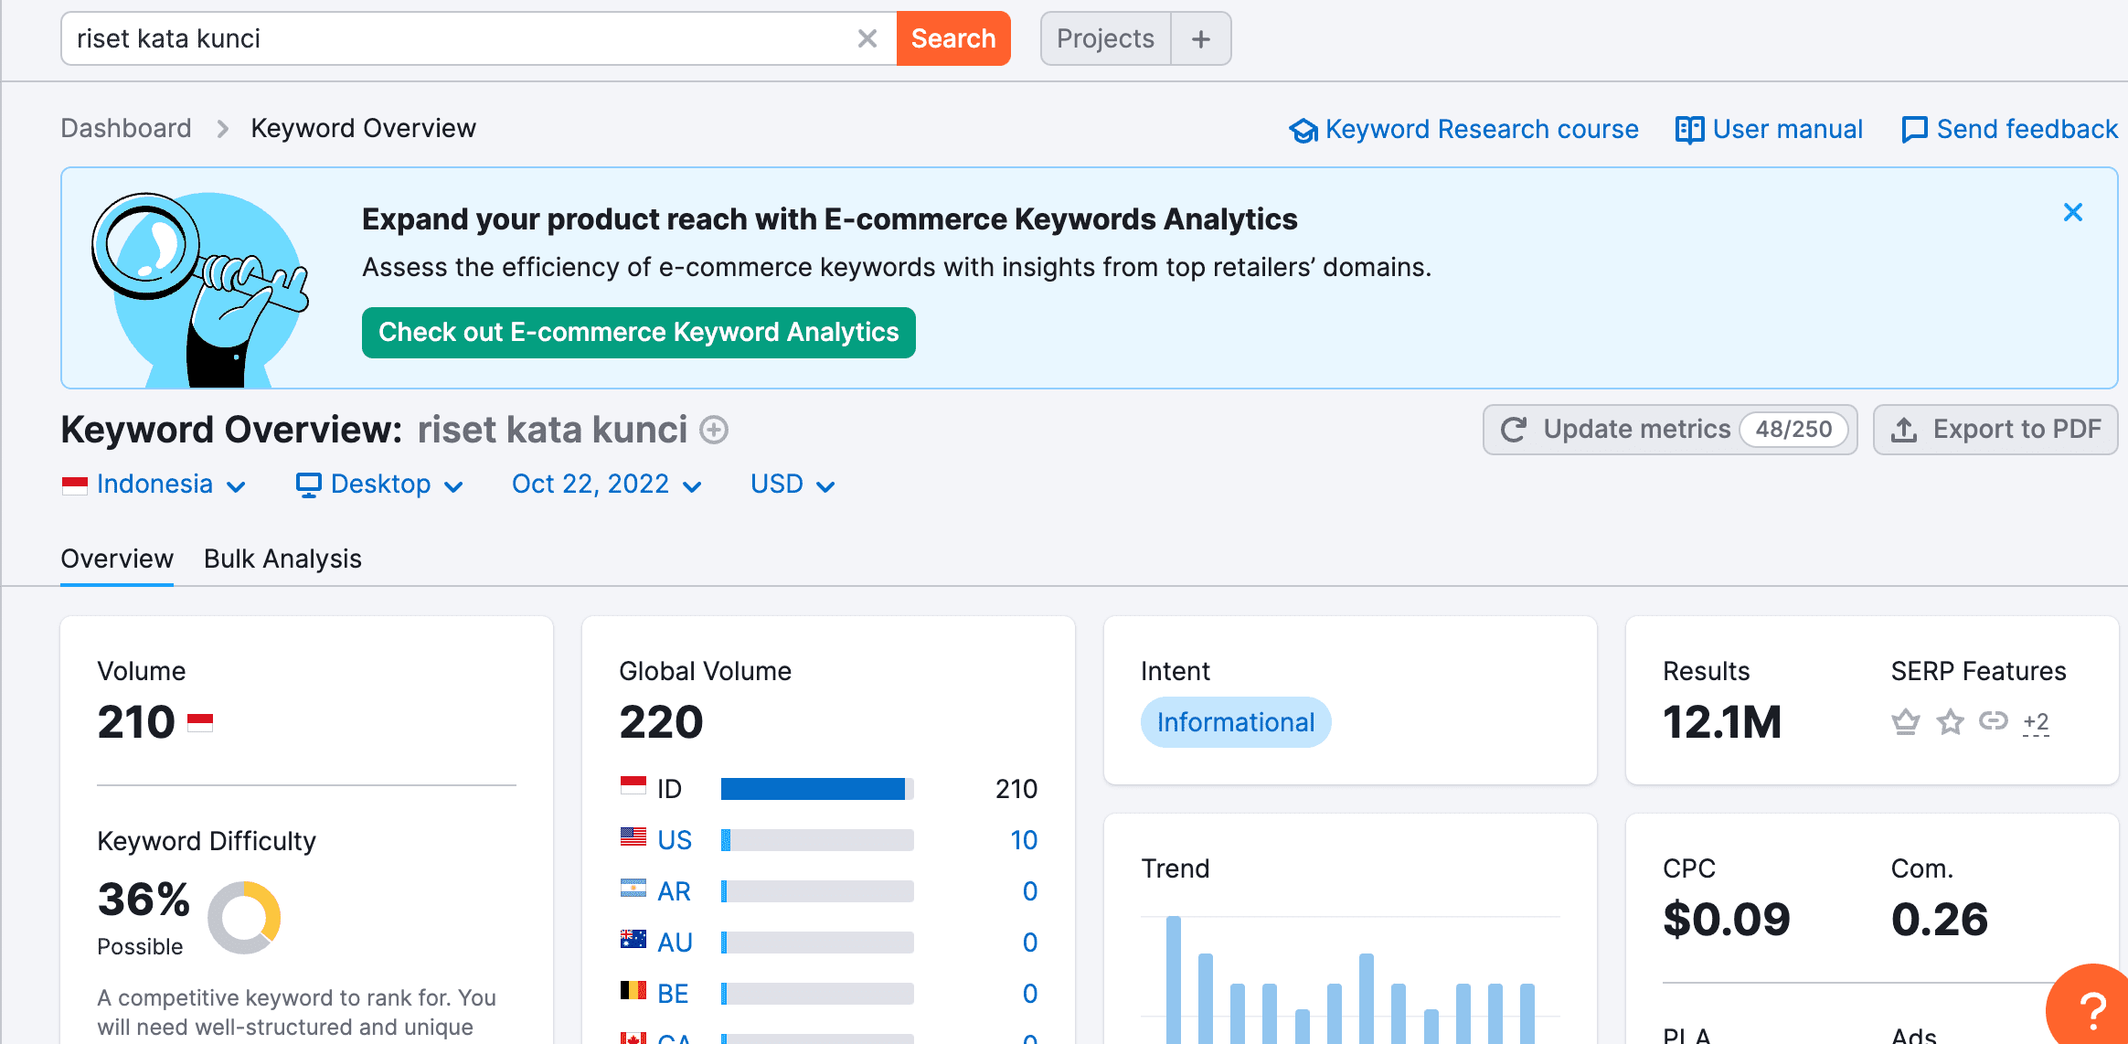Click into the keyword search input
This screenshot has width=2128, height=1044.
click(x=457, y=38)
